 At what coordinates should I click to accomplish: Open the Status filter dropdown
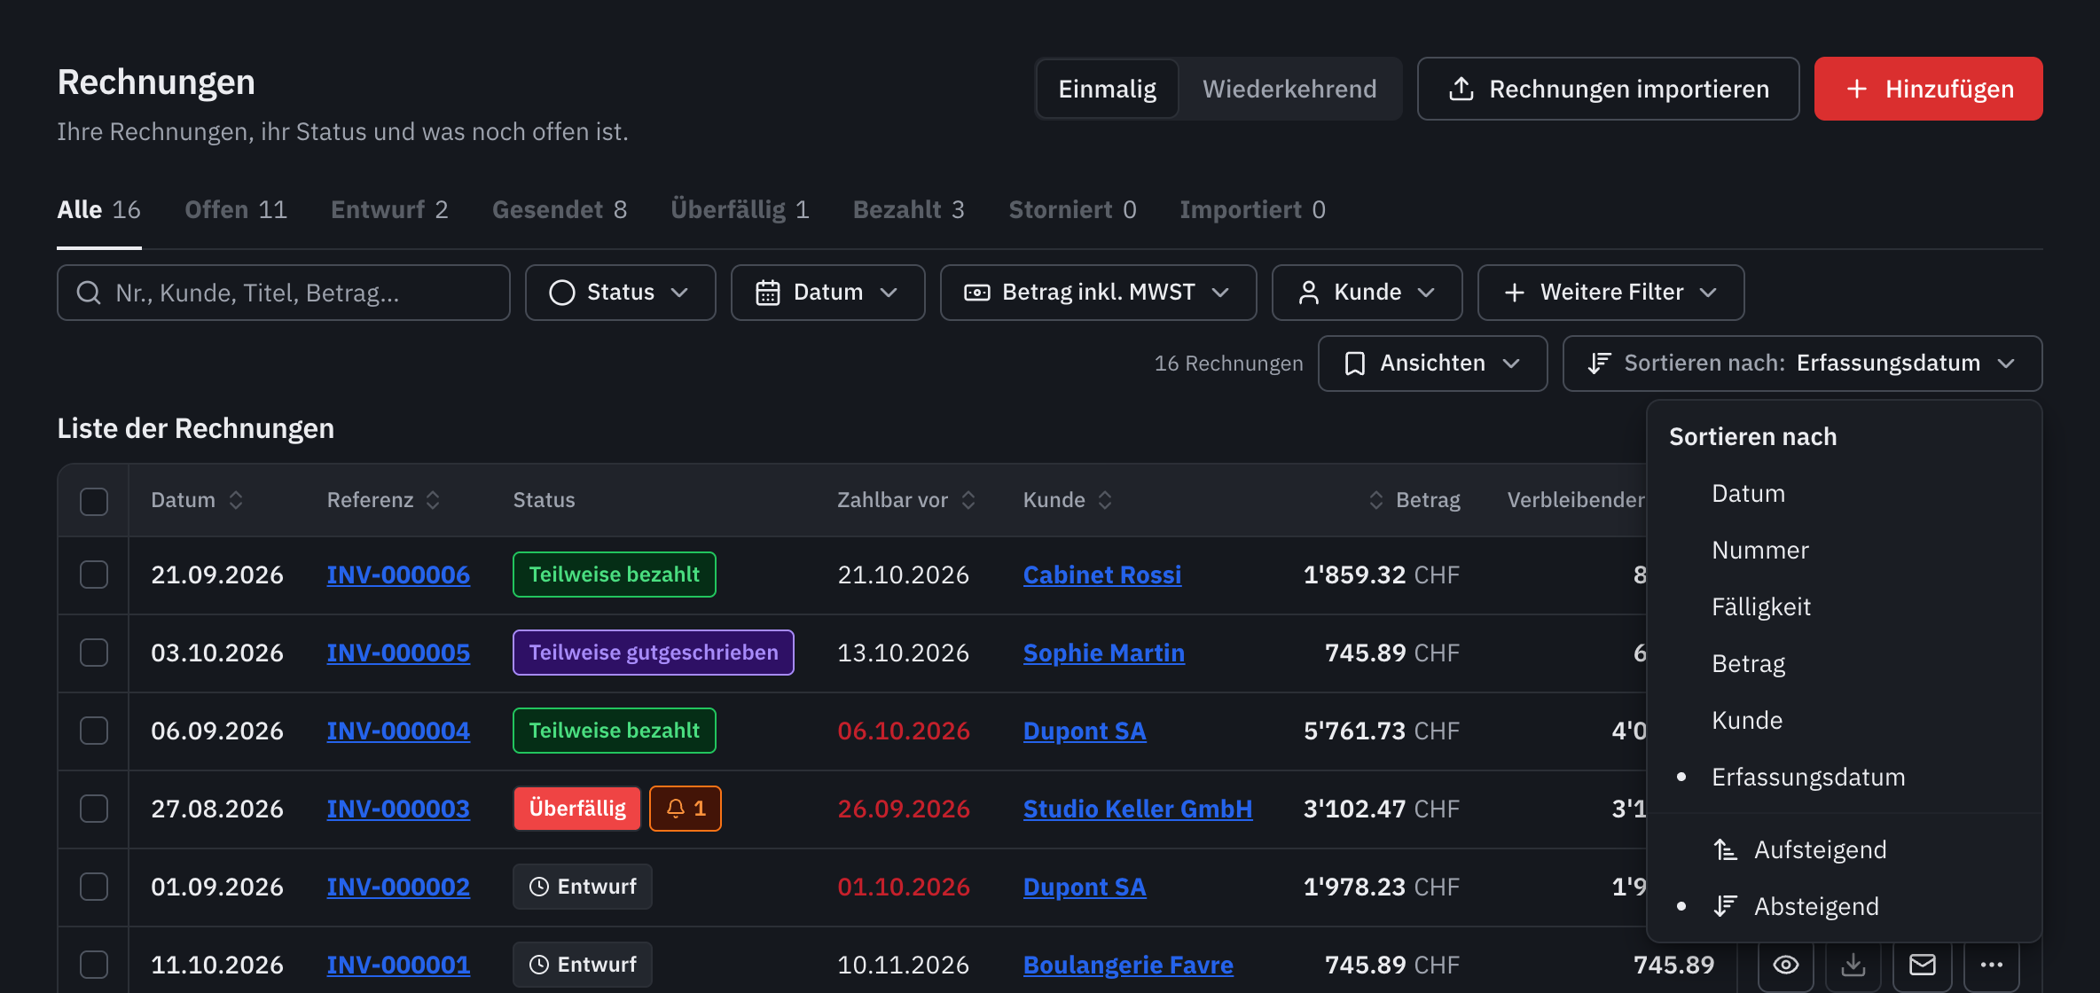tap(621, 293)
